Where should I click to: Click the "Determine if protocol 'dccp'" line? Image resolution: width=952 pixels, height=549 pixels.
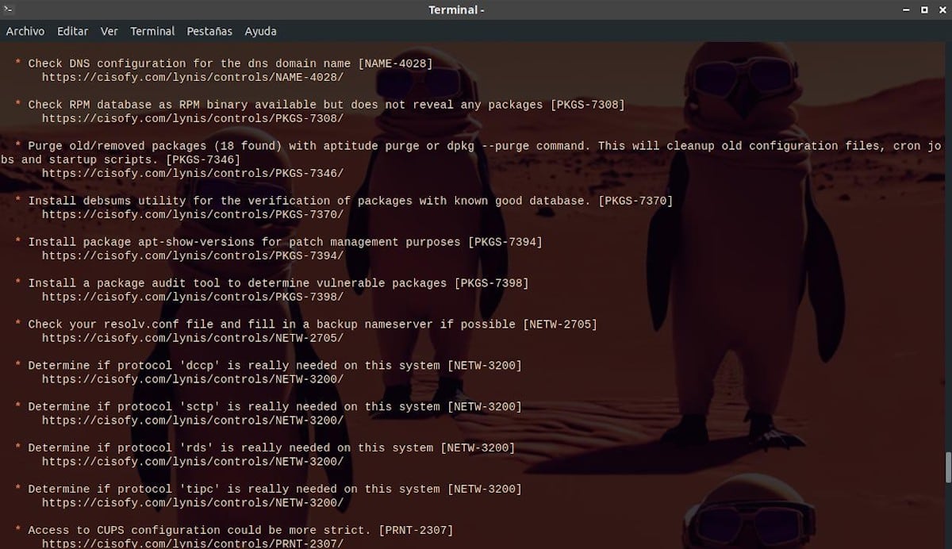pos(268,366)
